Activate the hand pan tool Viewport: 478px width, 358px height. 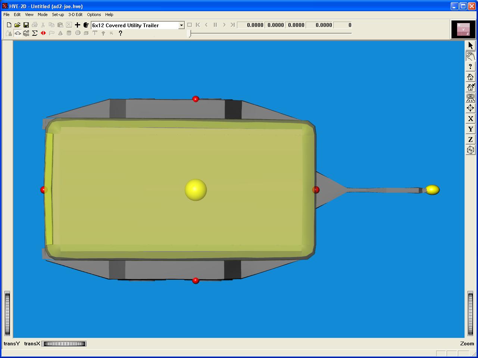pyautogui.click(x=470, y=56)
